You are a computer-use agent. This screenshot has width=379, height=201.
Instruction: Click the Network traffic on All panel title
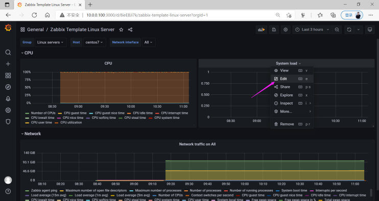197,144
